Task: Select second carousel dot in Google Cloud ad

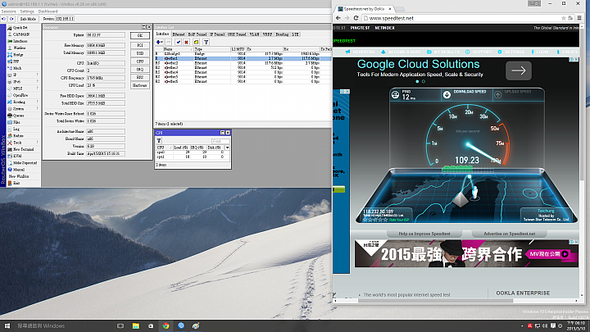Action: point(424,81)
